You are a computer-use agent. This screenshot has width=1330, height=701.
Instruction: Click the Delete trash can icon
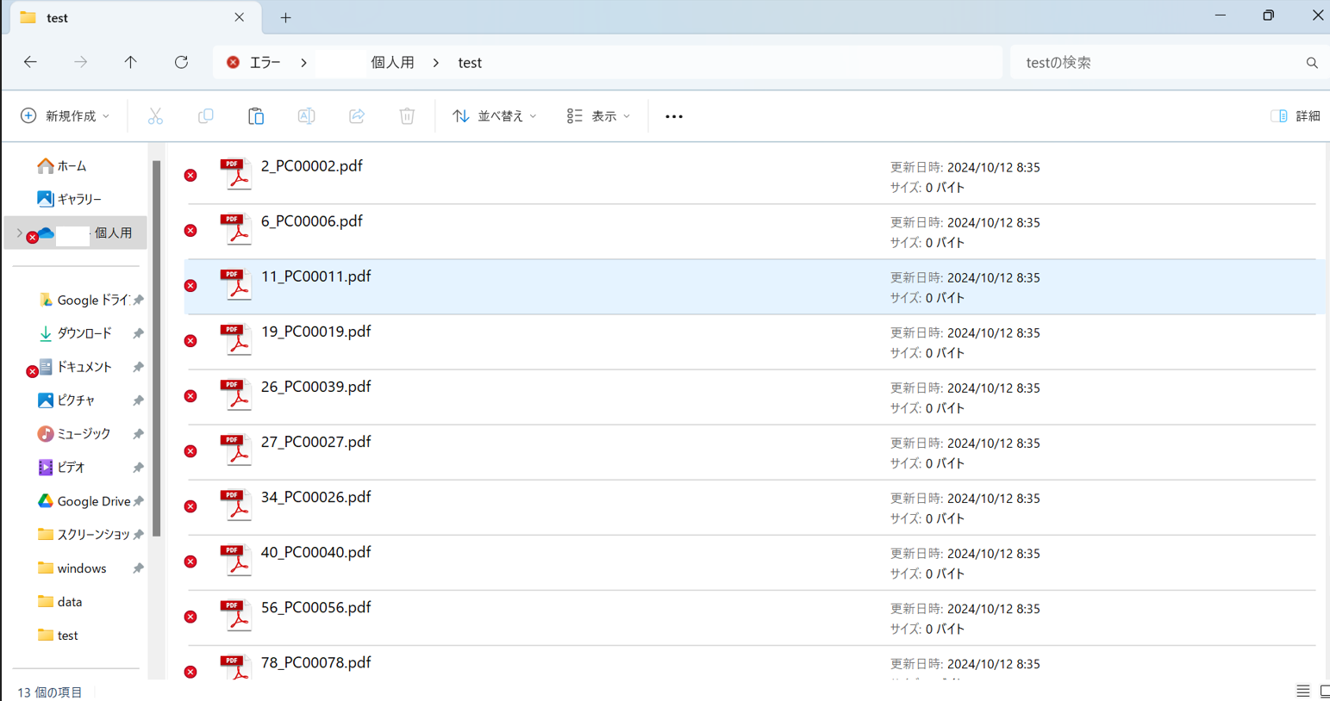pyautogui.click(x=407, y=116)
